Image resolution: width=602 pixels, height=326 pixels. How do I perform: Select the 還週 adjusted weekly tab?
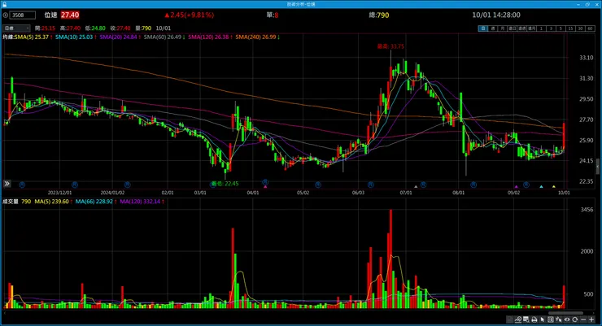pyautogui.click(x=522, y=28)
